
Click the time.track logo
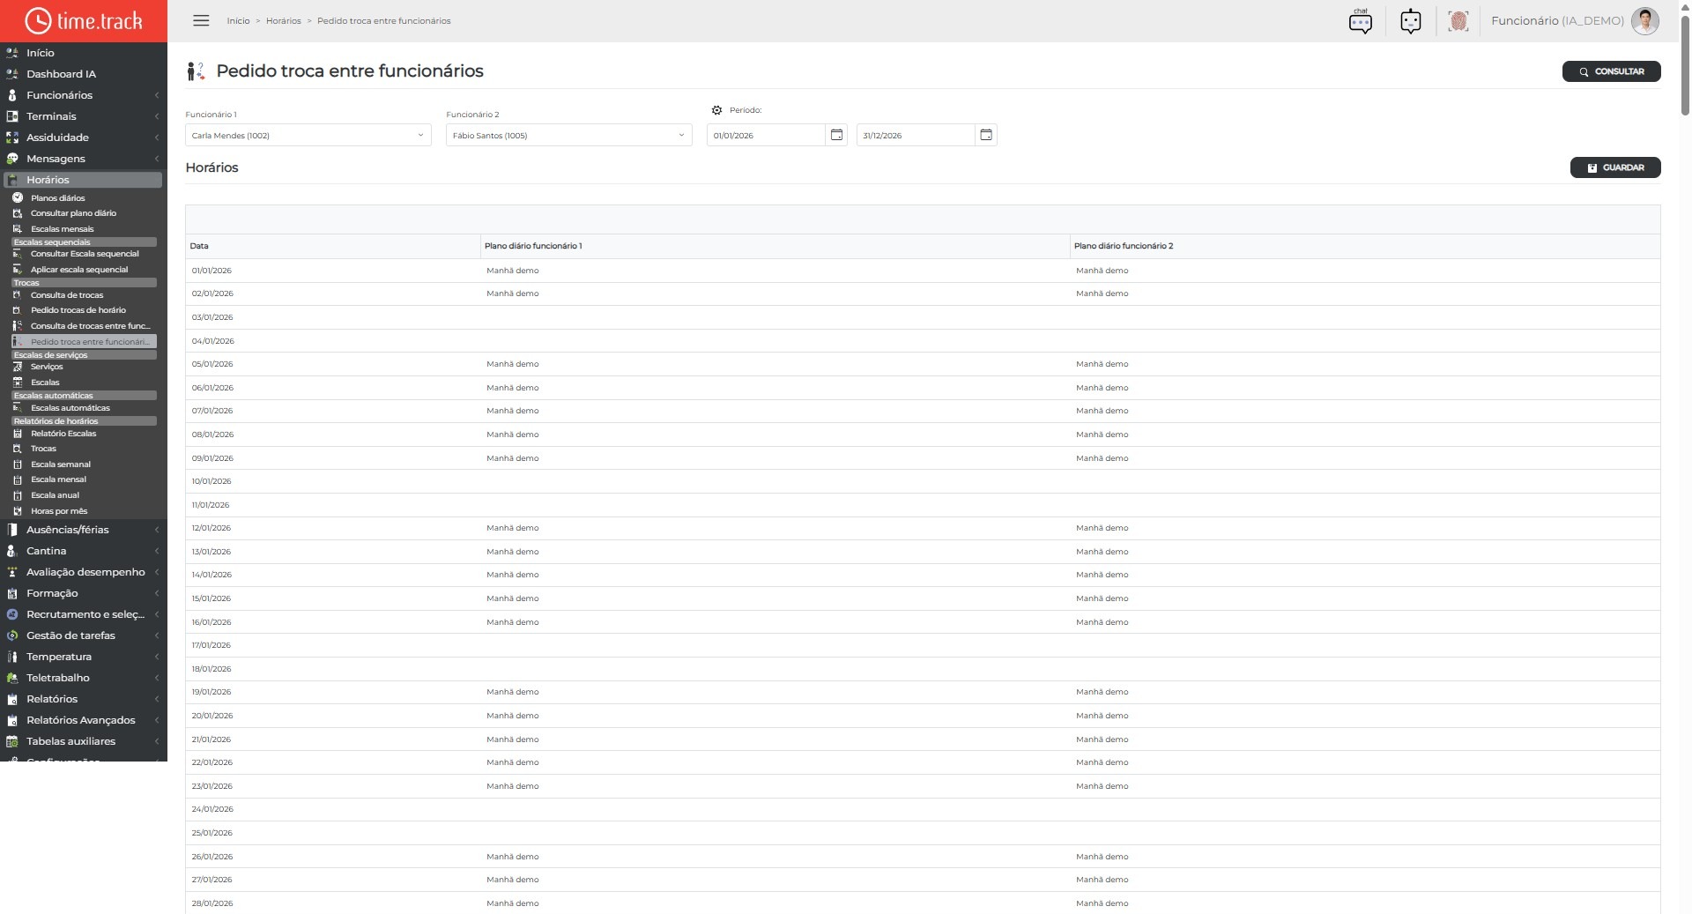click(84, 20)
